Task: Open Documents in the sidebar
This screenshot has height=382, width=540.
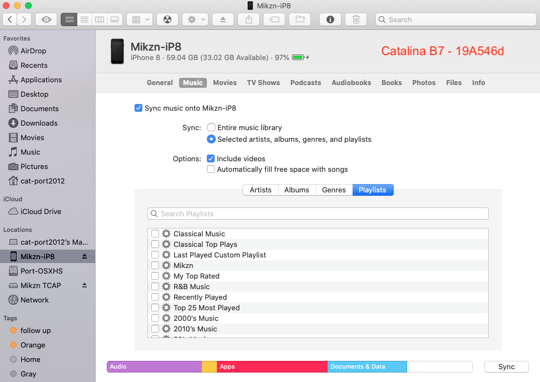Action: coord(39,109)
